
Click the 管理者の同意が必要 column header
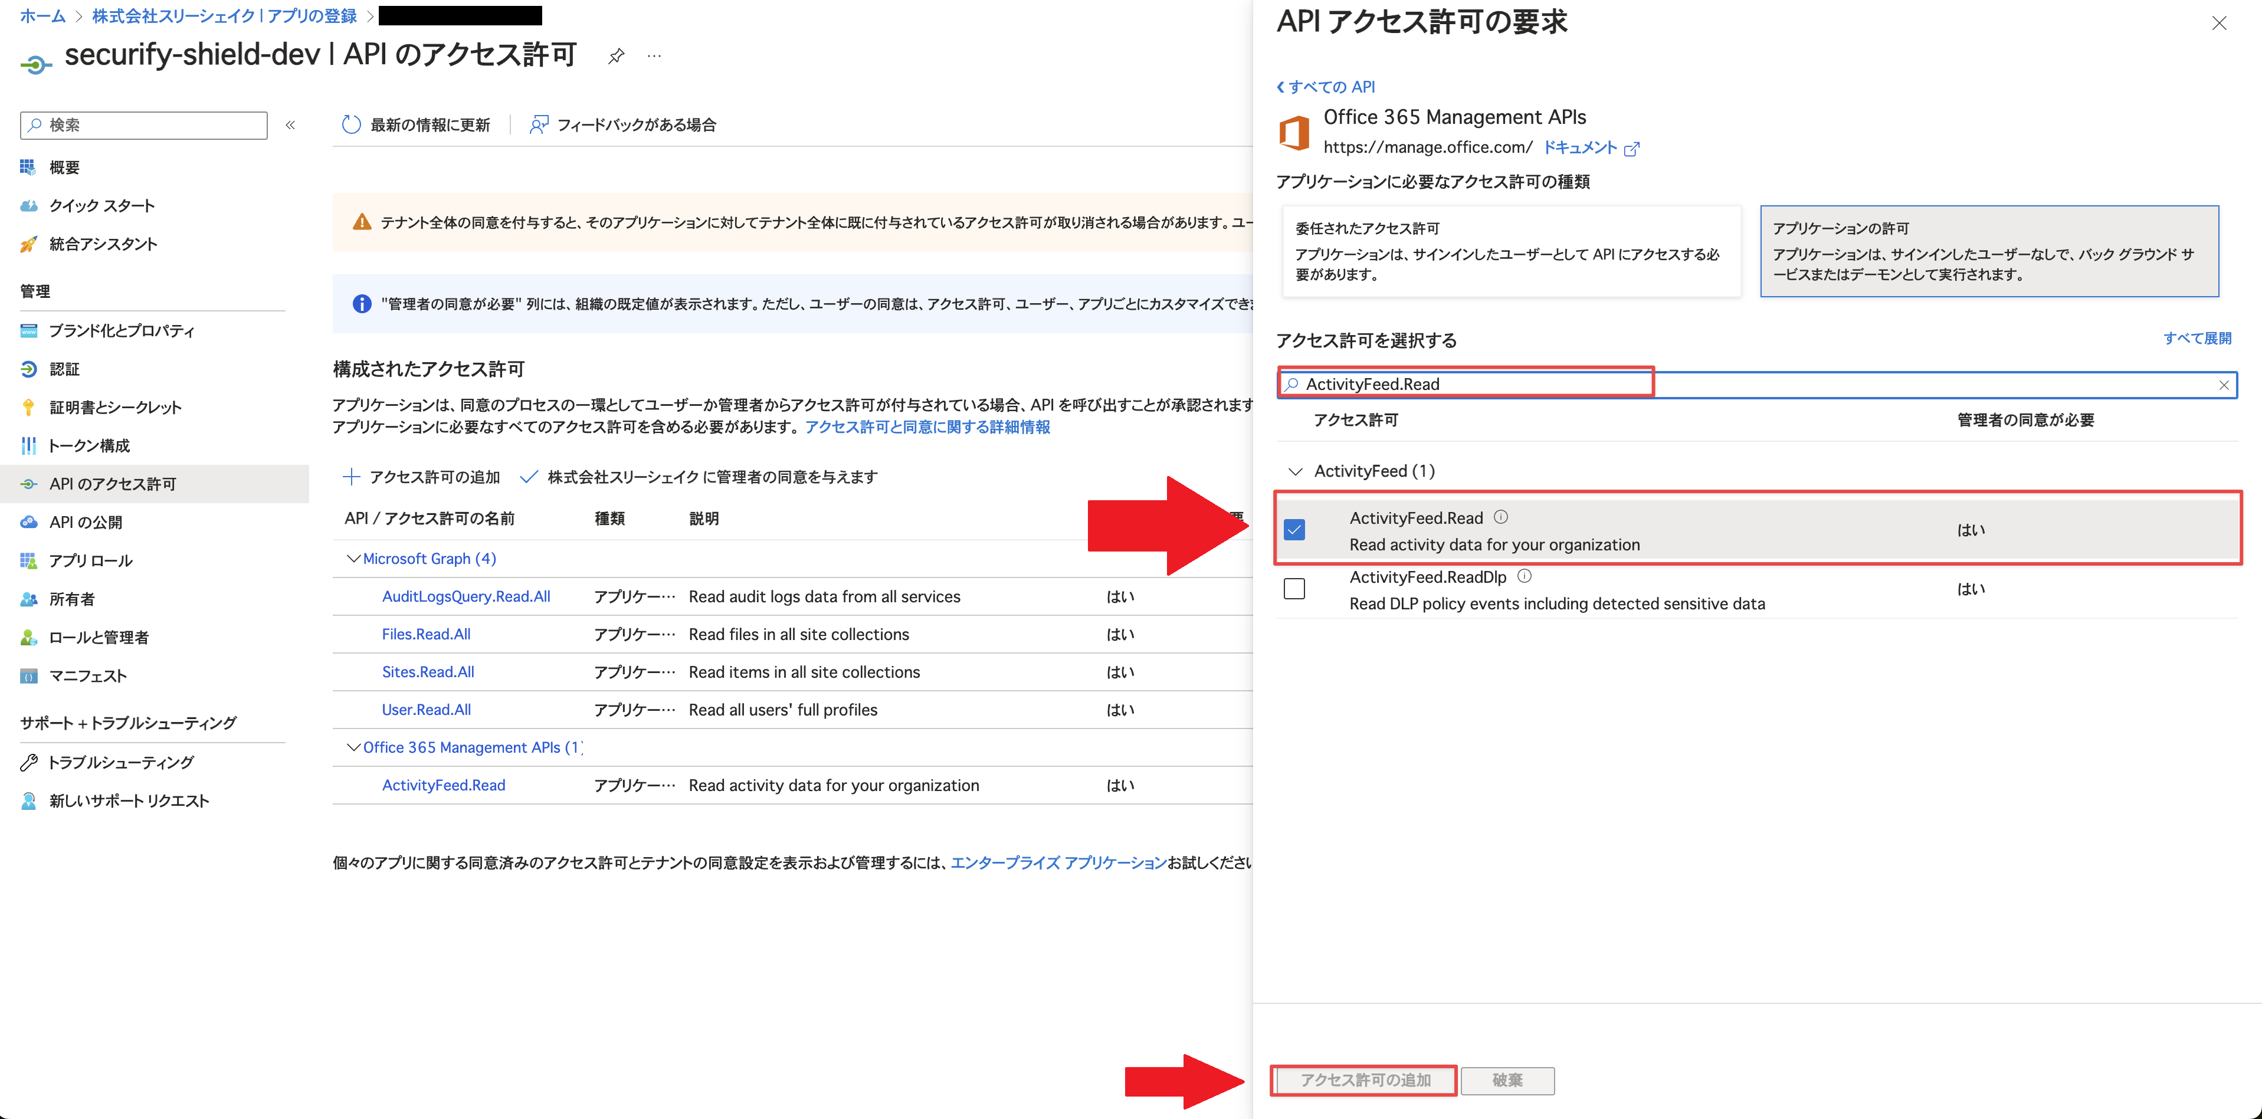coord(2025,419)
